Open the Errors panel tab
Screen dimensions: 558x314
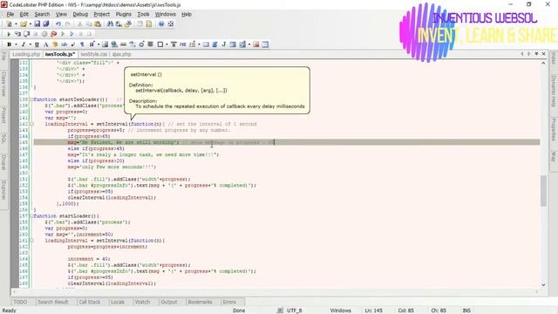point(229,302)
